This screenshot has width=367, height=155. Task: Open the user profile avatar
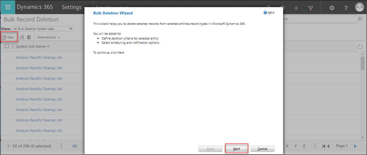[x=360, y=7]
